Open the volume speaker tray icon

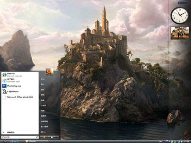182,142
